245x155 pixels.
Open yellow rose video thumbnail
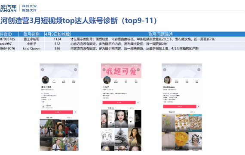182,141
